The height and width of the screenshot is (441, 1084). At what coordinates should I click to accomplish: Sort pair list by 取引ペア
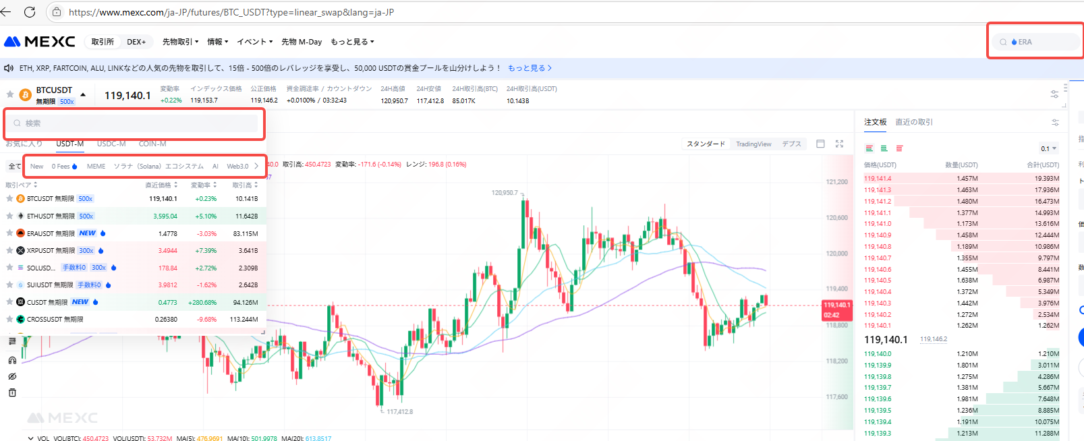pyautogui.click(x=22, y=185)
